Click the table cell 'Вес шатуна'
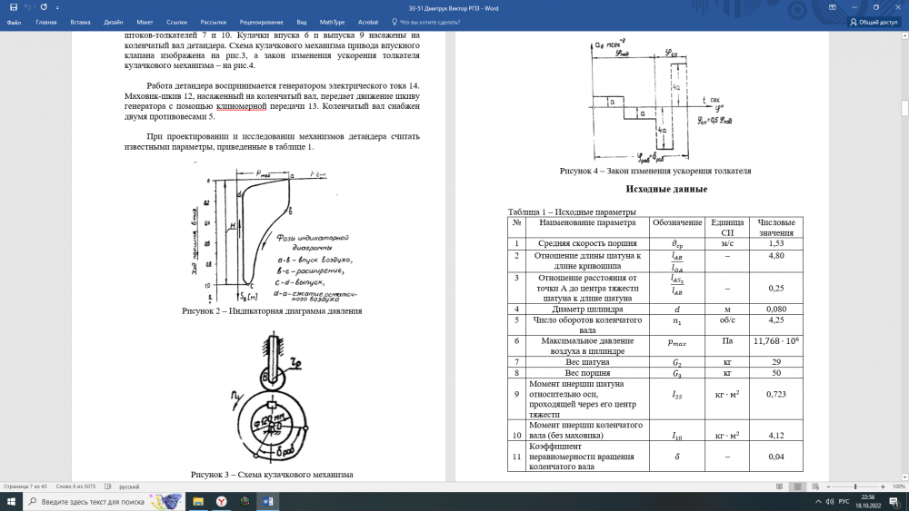Image resolution: width=909 pixels, height=511 pixels. click(x=587, y=362)
